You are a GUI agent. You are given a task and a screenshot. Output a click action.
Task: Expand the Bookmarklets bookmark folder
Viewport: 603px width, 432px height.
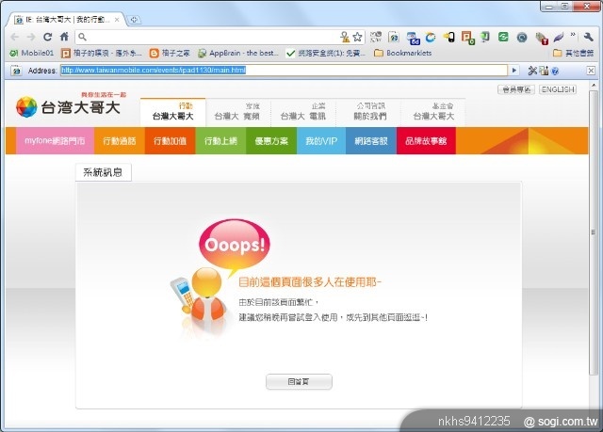tap(402, 53)
